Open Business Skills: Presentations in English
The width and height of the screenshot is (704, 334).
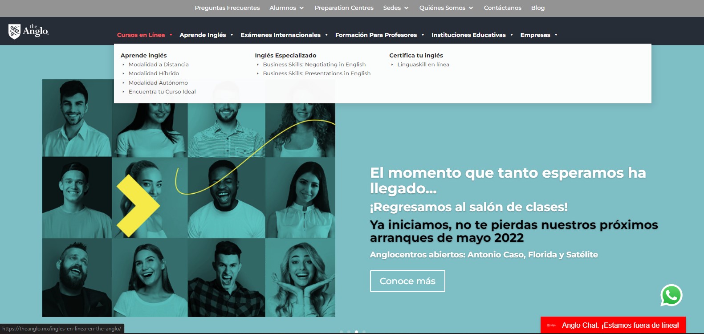pos(317,73)
